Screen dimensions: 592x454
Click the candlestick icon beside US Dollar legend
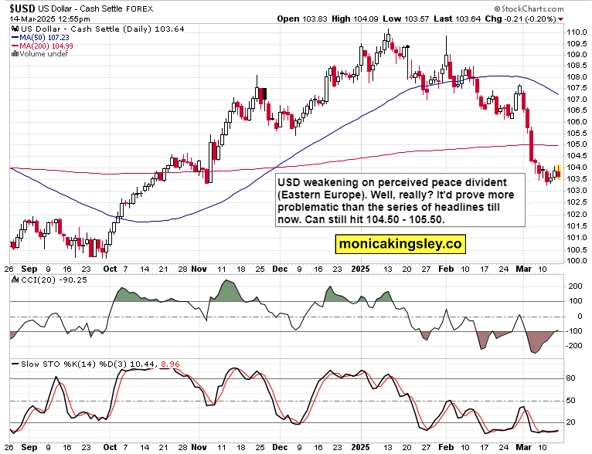(15, 29)
